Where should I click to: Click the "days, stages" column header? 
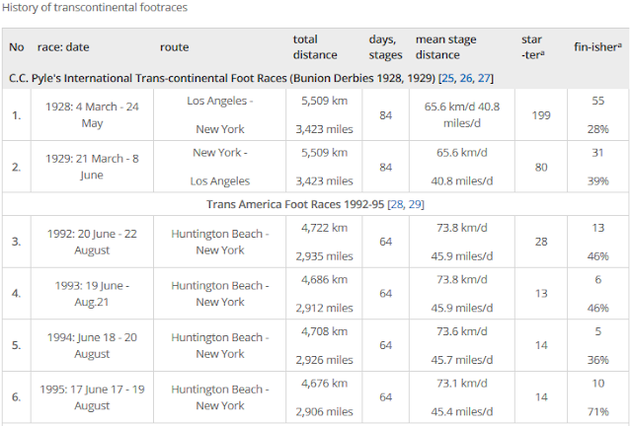coord(385,47)
